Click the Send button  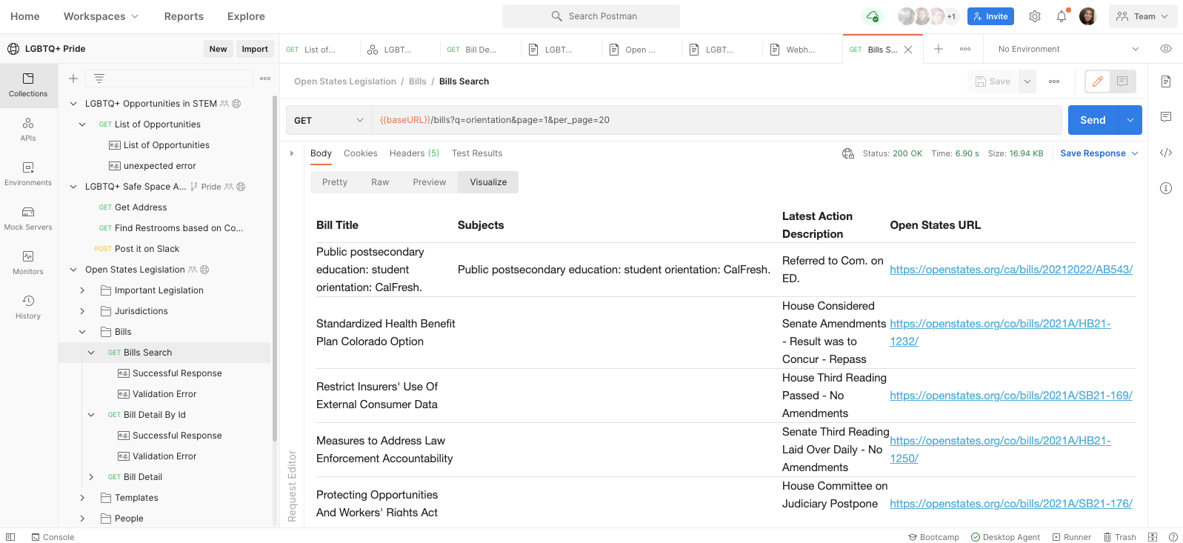point(1093,120)
